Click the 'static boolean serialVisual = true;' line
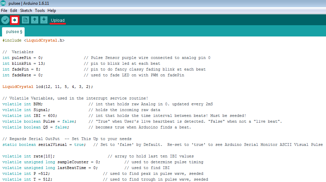326x182 pixels. [x=44, y=145]
